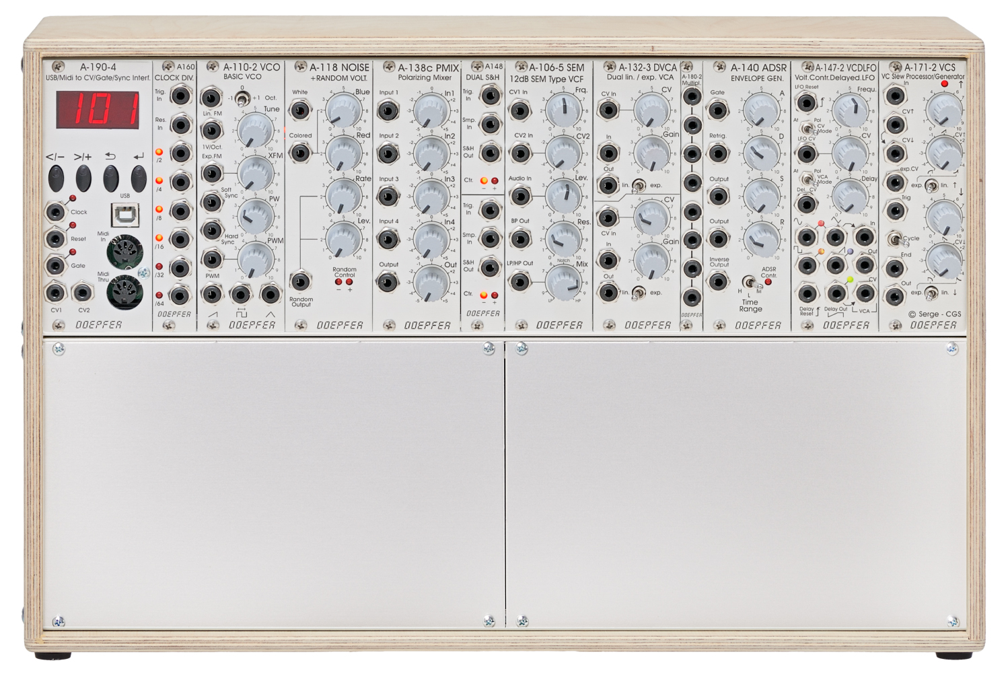
Task: Click the /64 output jack on A160
Action: (180, 295)
